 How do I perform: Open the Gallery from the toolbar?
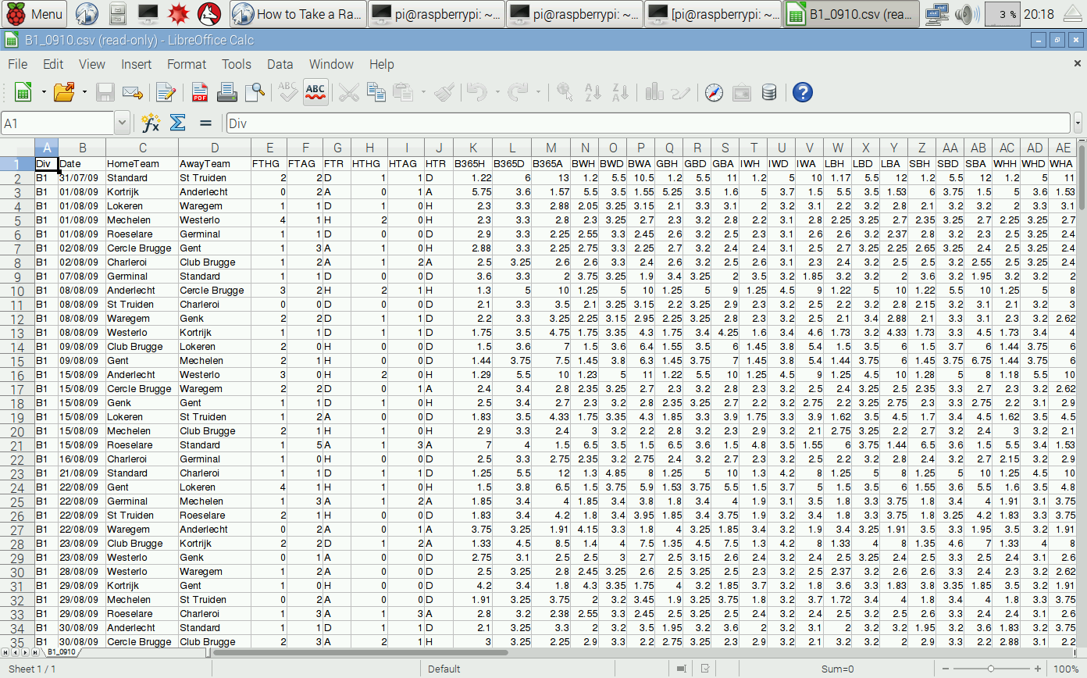tap(742, 92)
